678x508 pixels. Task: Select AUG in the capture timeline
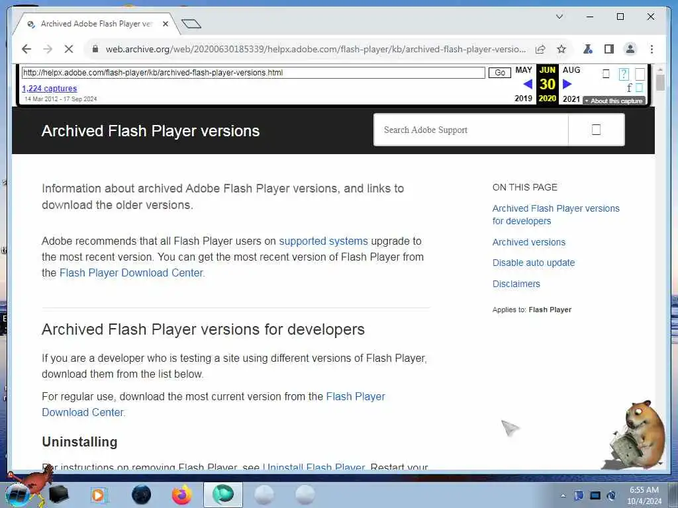(571, 70)
